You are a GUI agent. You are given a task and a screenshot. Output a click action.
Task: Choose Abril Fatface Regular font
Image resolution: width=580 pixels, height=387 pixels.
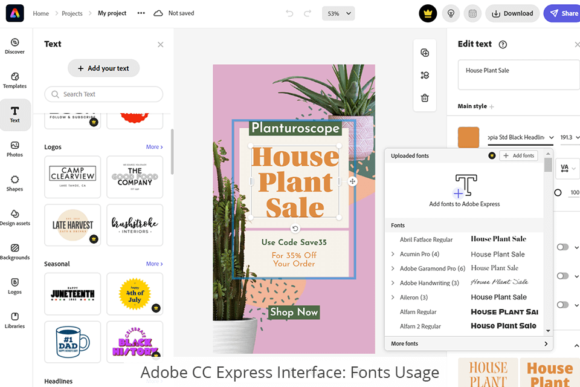coord(464,239)
